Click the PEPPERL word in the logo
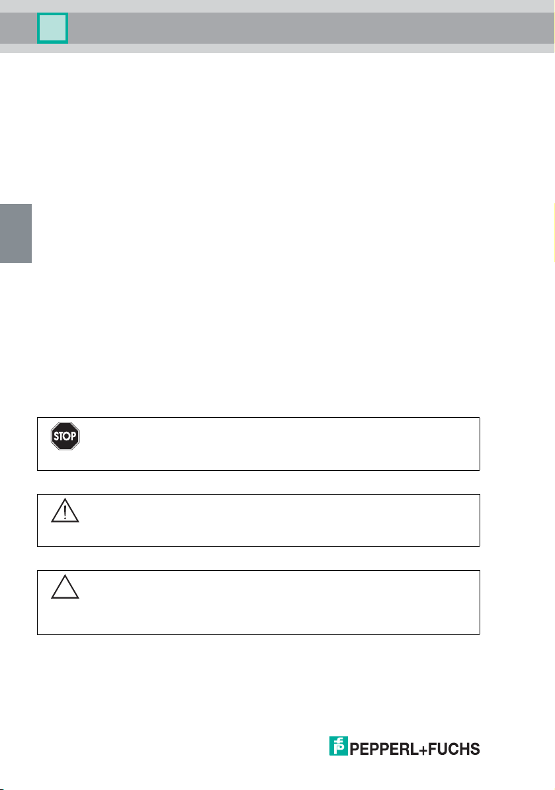 384,749
